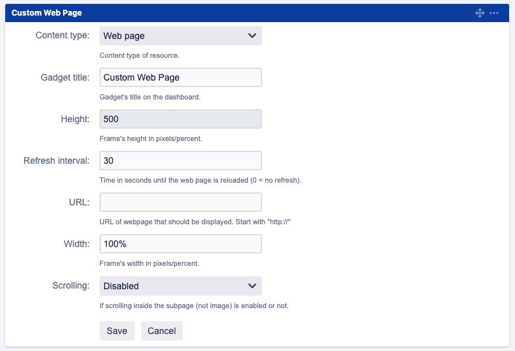
Task: Select the Refresh interval input box
Action: (x=181, y=161)
